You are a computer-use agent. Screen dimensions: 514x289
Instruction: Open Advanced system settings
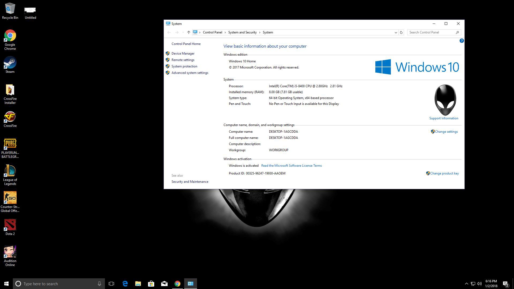tap(190, 73)
